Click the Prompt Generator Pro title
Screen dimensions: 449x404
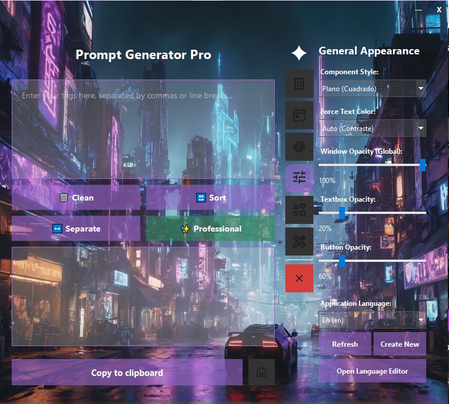[x=143, y=55]
